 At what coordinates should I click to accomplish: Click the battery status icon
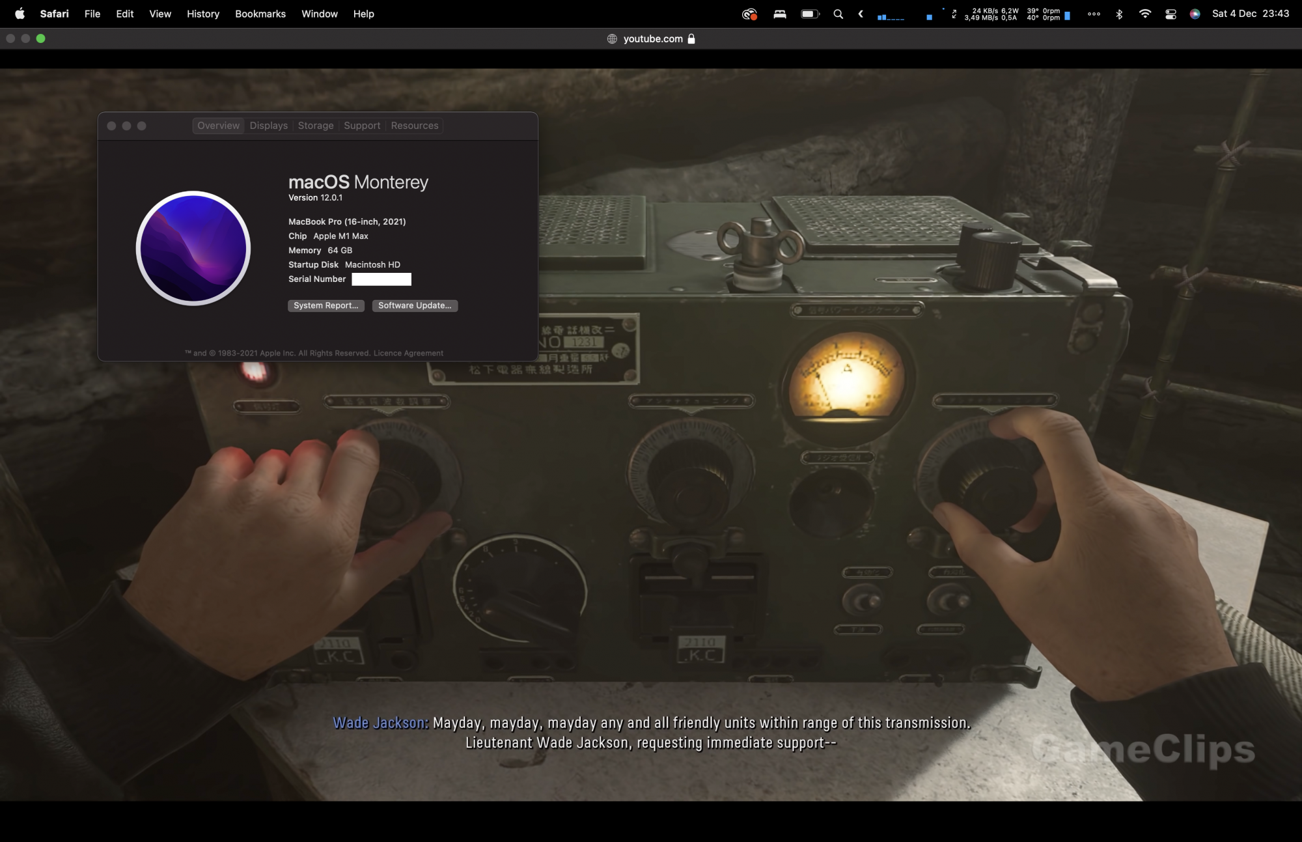810,14
